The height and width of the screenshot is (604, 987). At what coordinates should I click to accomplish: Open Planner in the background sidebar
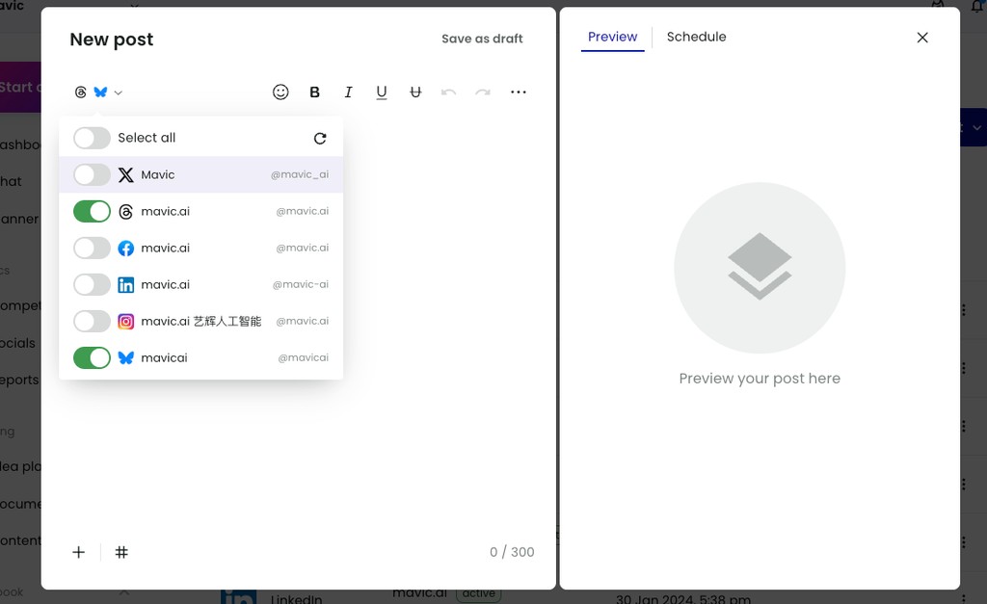19,219
